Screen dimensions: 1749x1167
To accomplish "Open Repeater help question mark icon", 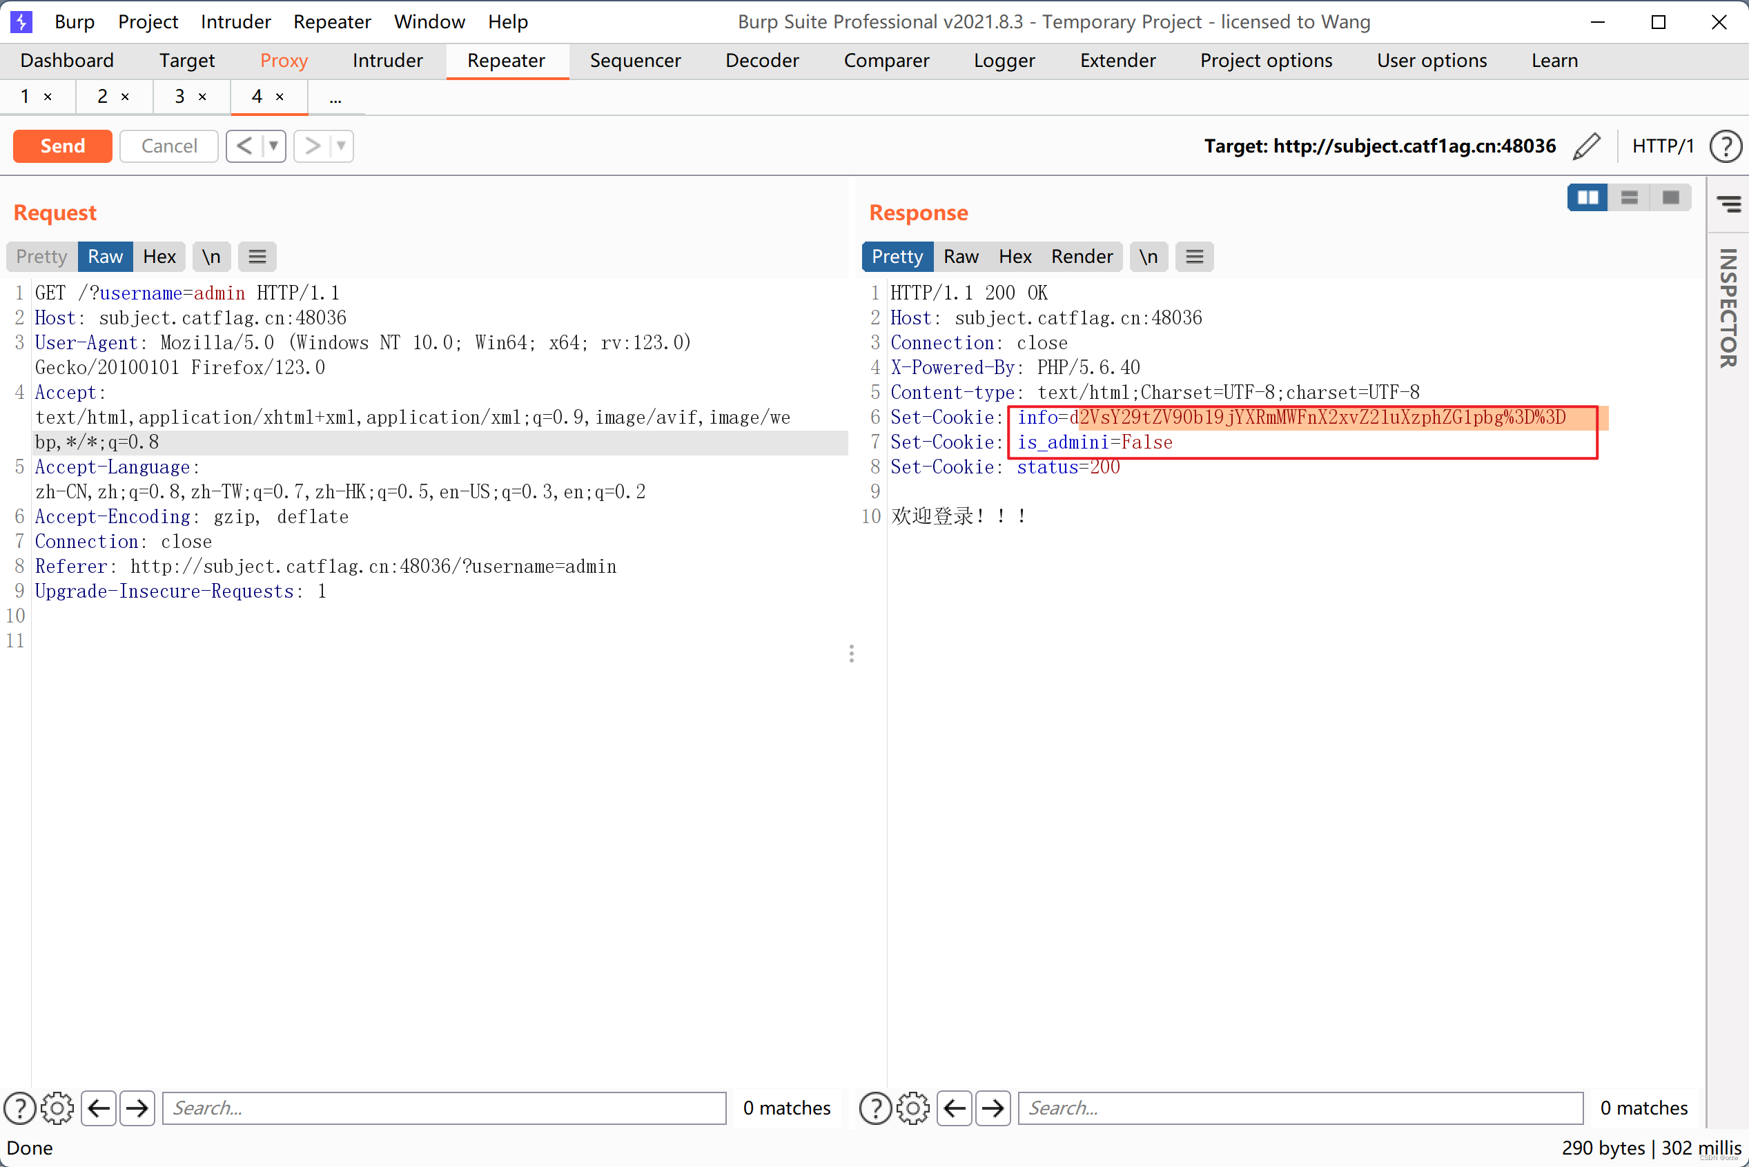I will tap(1725, 146).
